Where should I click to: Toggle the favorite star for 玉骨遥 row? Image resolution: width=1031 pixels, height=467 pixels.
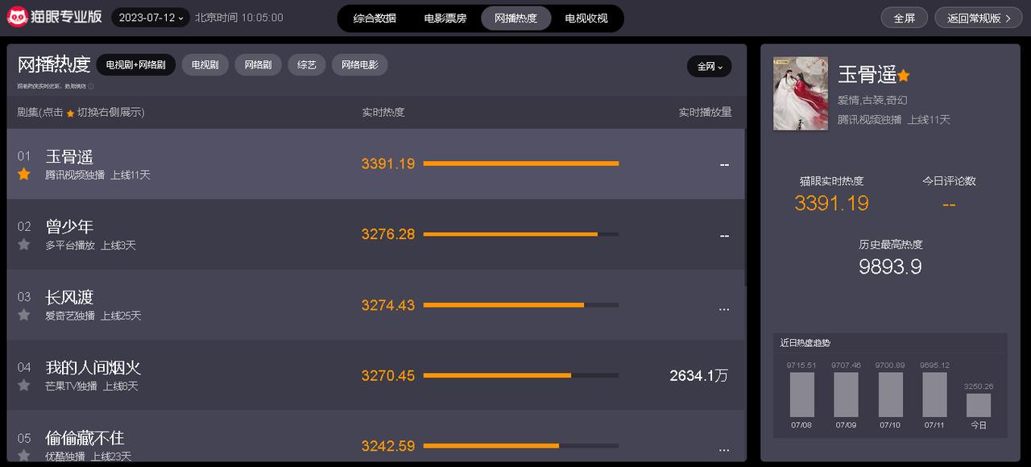tap(24, 174)
